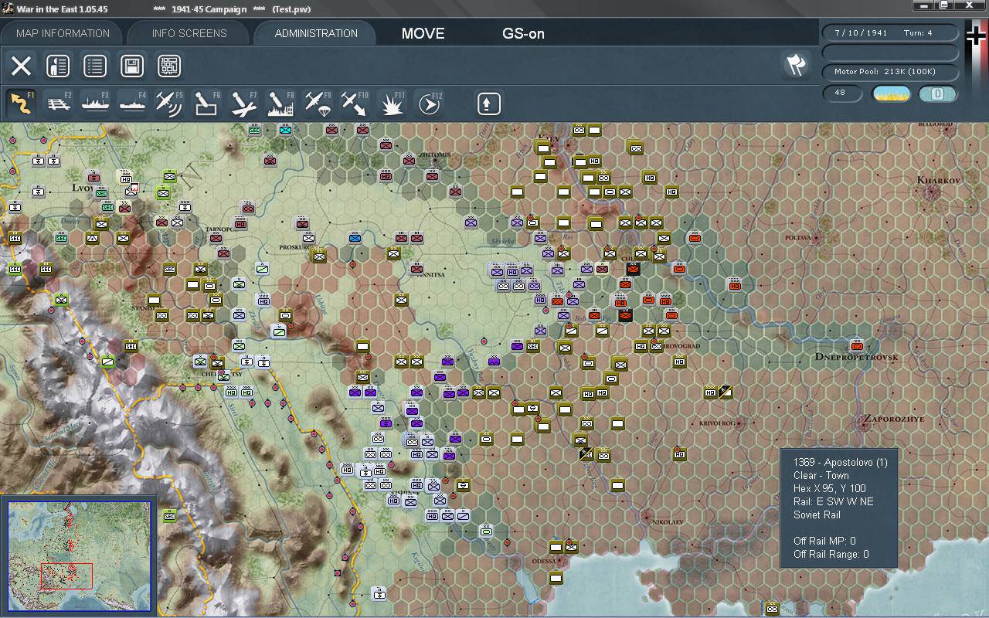Click the circled arrow icon (F12)

(430, 104)
